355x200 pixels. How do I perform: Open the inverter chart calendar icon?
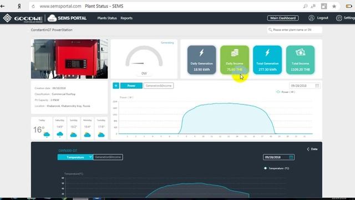291,157
